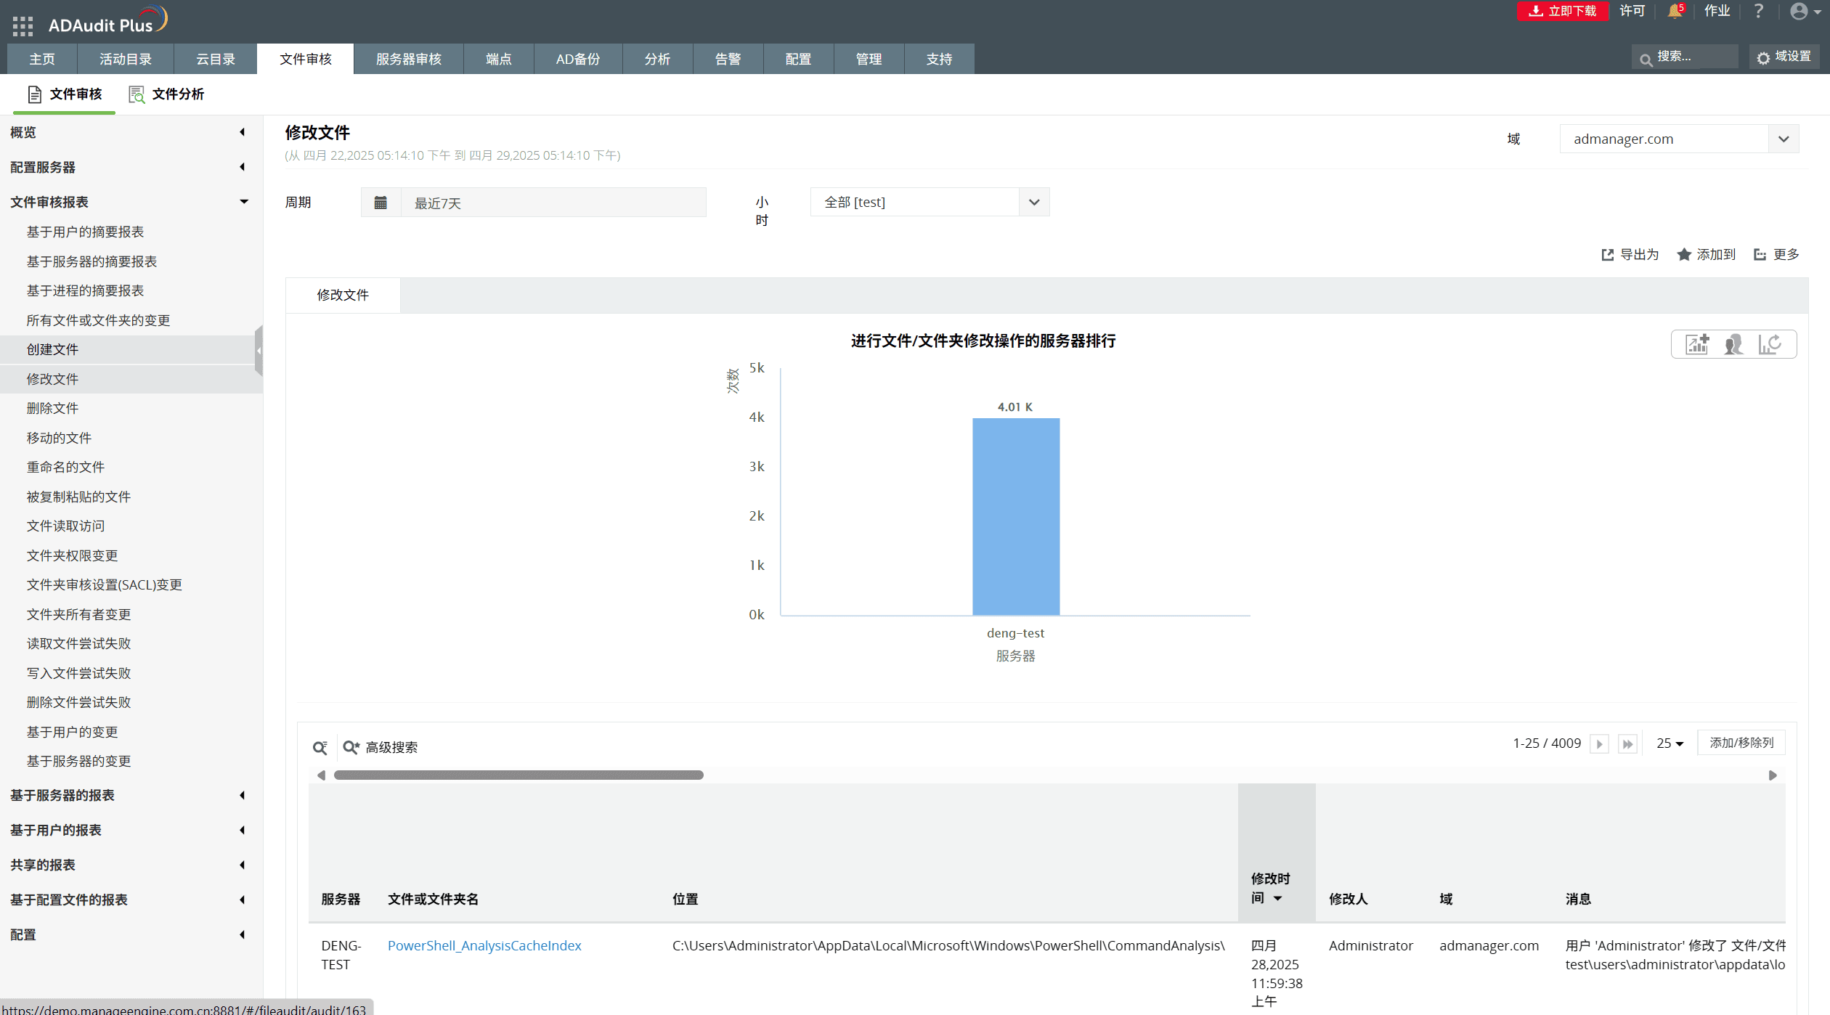Open the 25 rows-per-page dropdown
1830x1015 pixels.
1670,743
